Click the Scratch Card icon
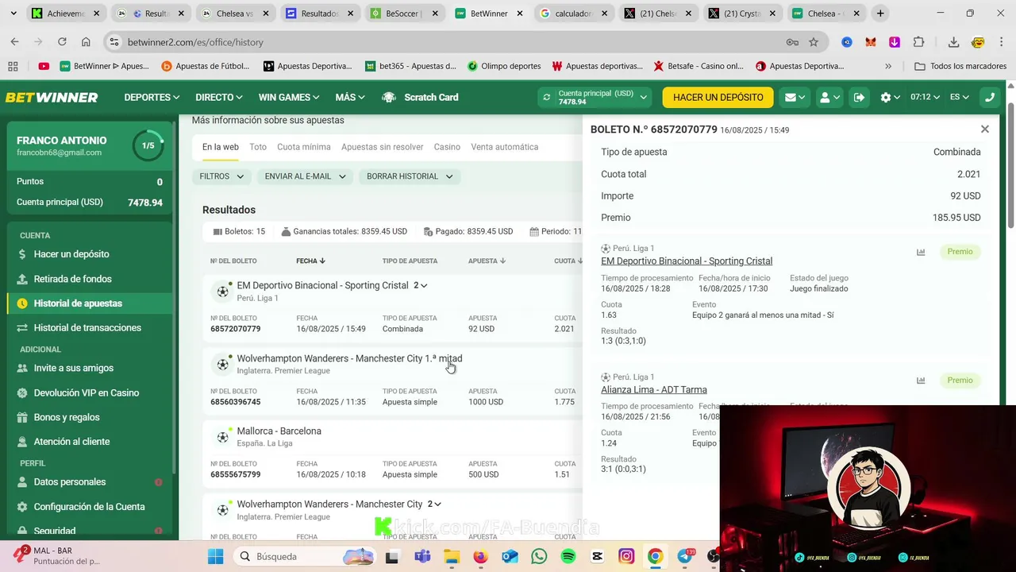 (389, 97)
